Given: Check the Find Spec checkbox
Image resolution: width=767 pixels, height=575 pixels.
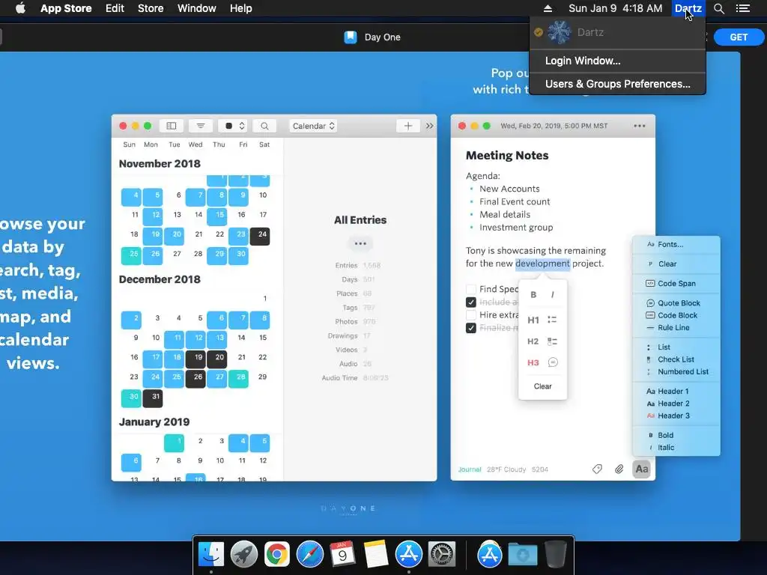Looking at the screenshot, I should pos(471,289).
